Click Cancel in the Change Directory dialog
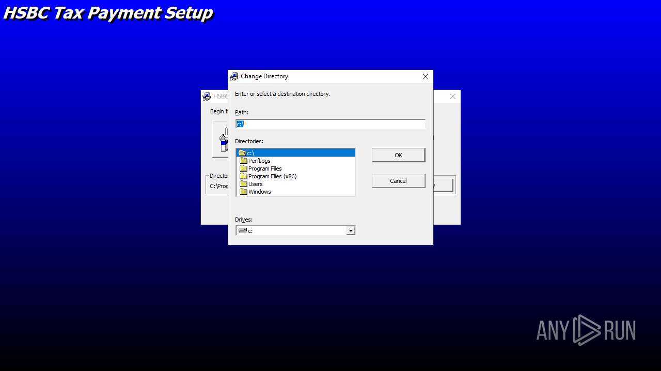 point(398,181)
